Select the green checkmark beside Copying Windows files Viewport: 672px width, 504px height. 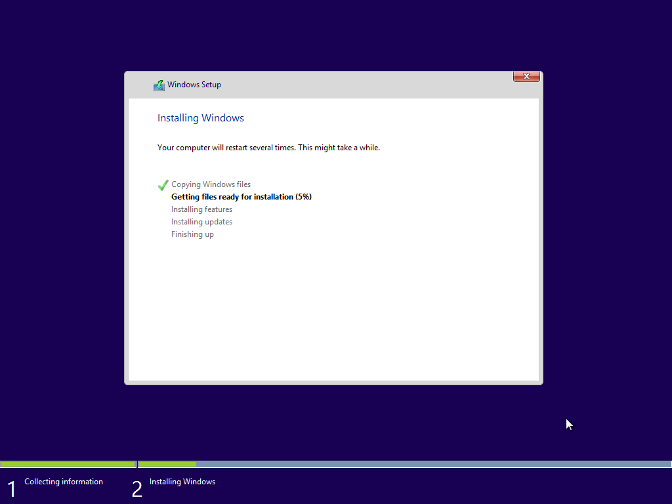click(x=163, y=185)
